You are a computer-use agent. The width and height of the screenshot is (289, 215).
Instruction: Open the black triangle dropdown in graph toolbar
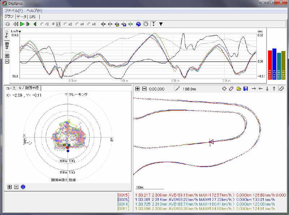[161, 24]
